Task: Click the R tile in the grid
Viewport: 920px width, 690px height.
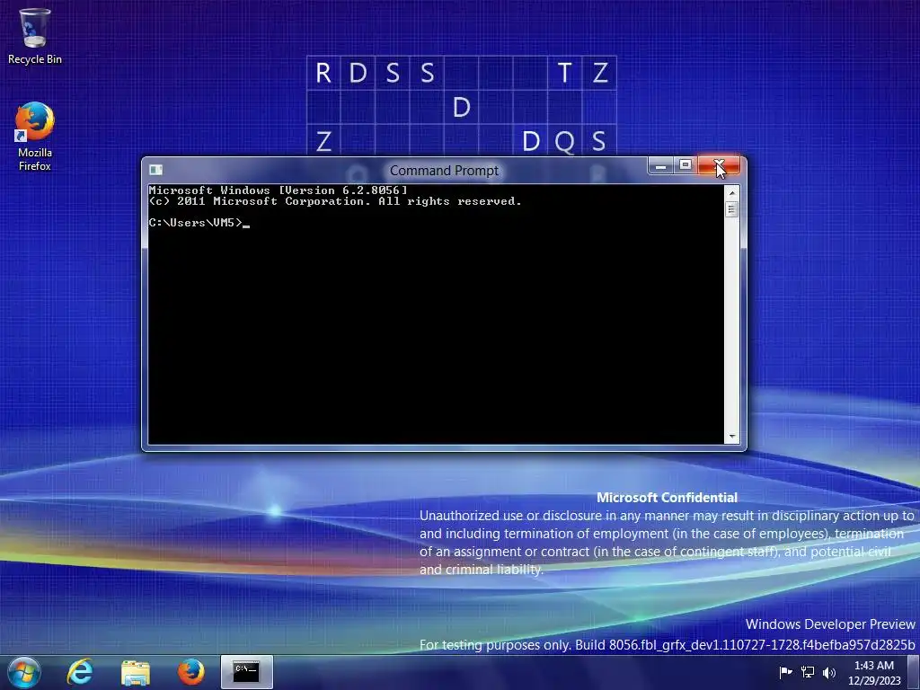Action: pyautogui.click(x=323, y=73)
